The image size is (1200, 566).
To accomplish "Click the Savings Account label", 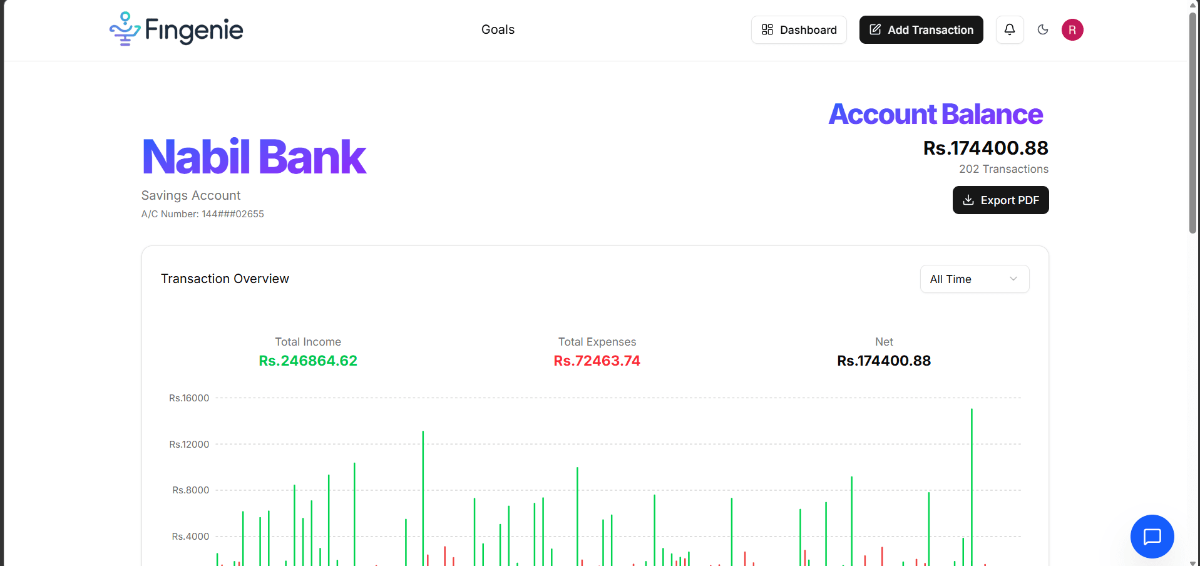I will coord(191,195).
